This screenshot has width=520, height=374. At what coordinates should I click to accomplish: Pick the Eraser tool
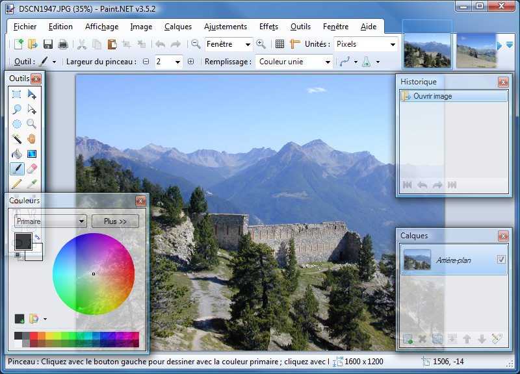pos(32,169)
